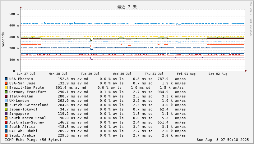Click the 280.7 ms median value
This screenshot has width=254, height=144.
coord(67,97)
